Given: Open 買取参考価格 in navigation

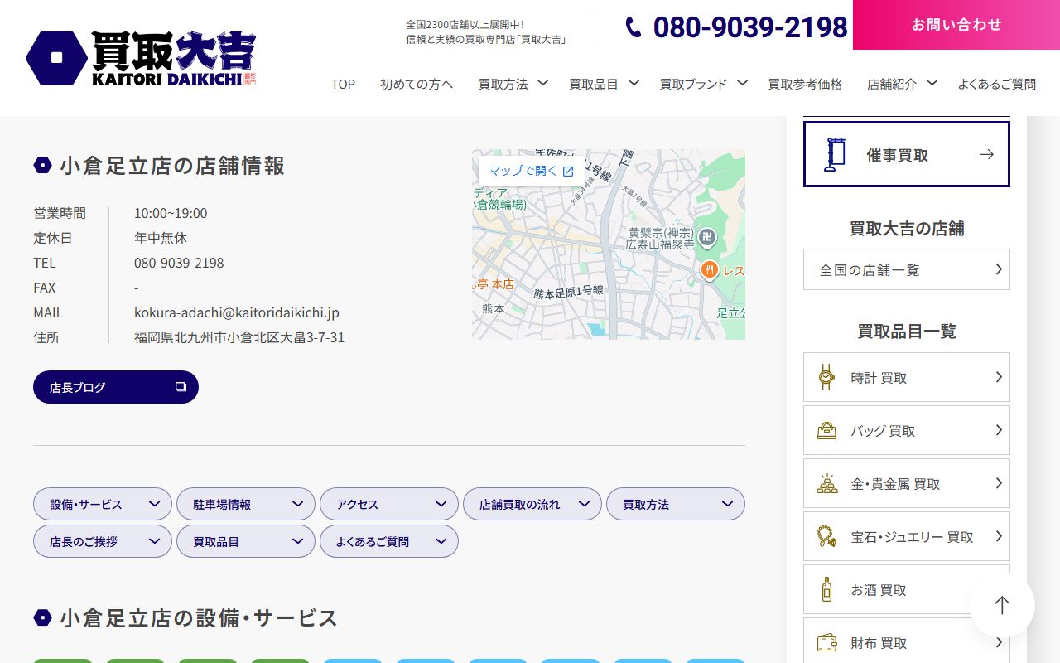Looking at the screenshot, I should click(805, 84).
